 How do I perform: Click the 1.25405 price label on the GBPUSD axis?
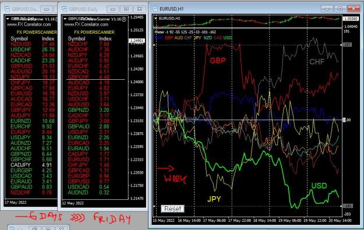pyautogui.click(x=137, y=17)
